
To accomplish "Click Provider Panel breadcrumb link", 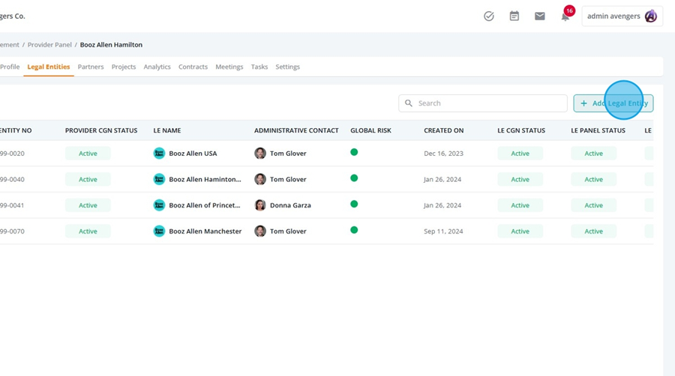I will click(49, 45).
